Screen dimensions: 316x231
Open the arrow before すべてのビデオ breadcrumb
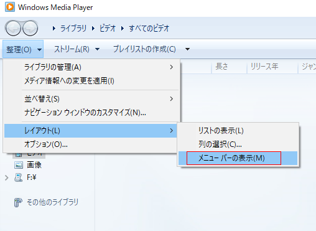(x=123, y=28)
